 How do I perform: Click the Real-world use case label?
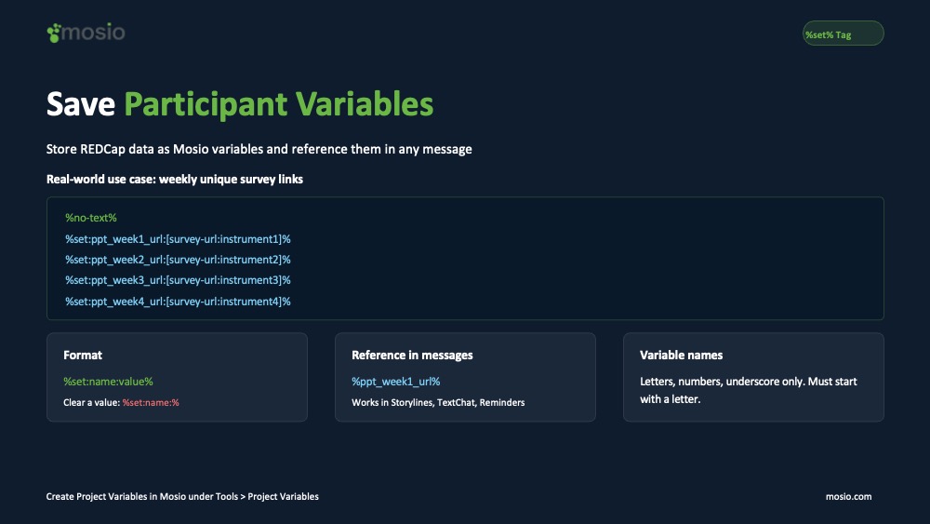175,180
